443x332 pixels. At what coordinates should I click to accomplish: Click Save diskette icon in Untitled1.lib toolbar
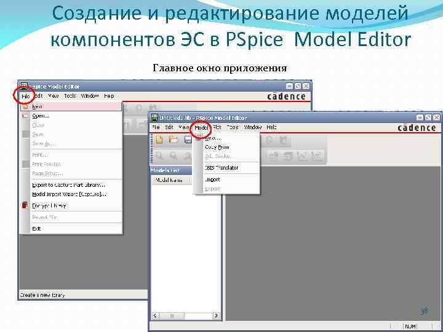188,140
